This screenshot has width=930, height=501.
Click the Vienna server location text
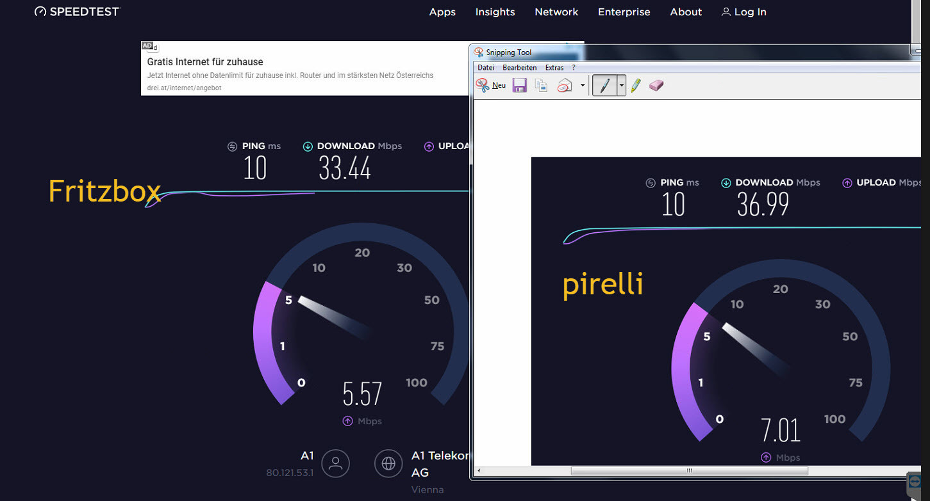click(x=428, y=489)
